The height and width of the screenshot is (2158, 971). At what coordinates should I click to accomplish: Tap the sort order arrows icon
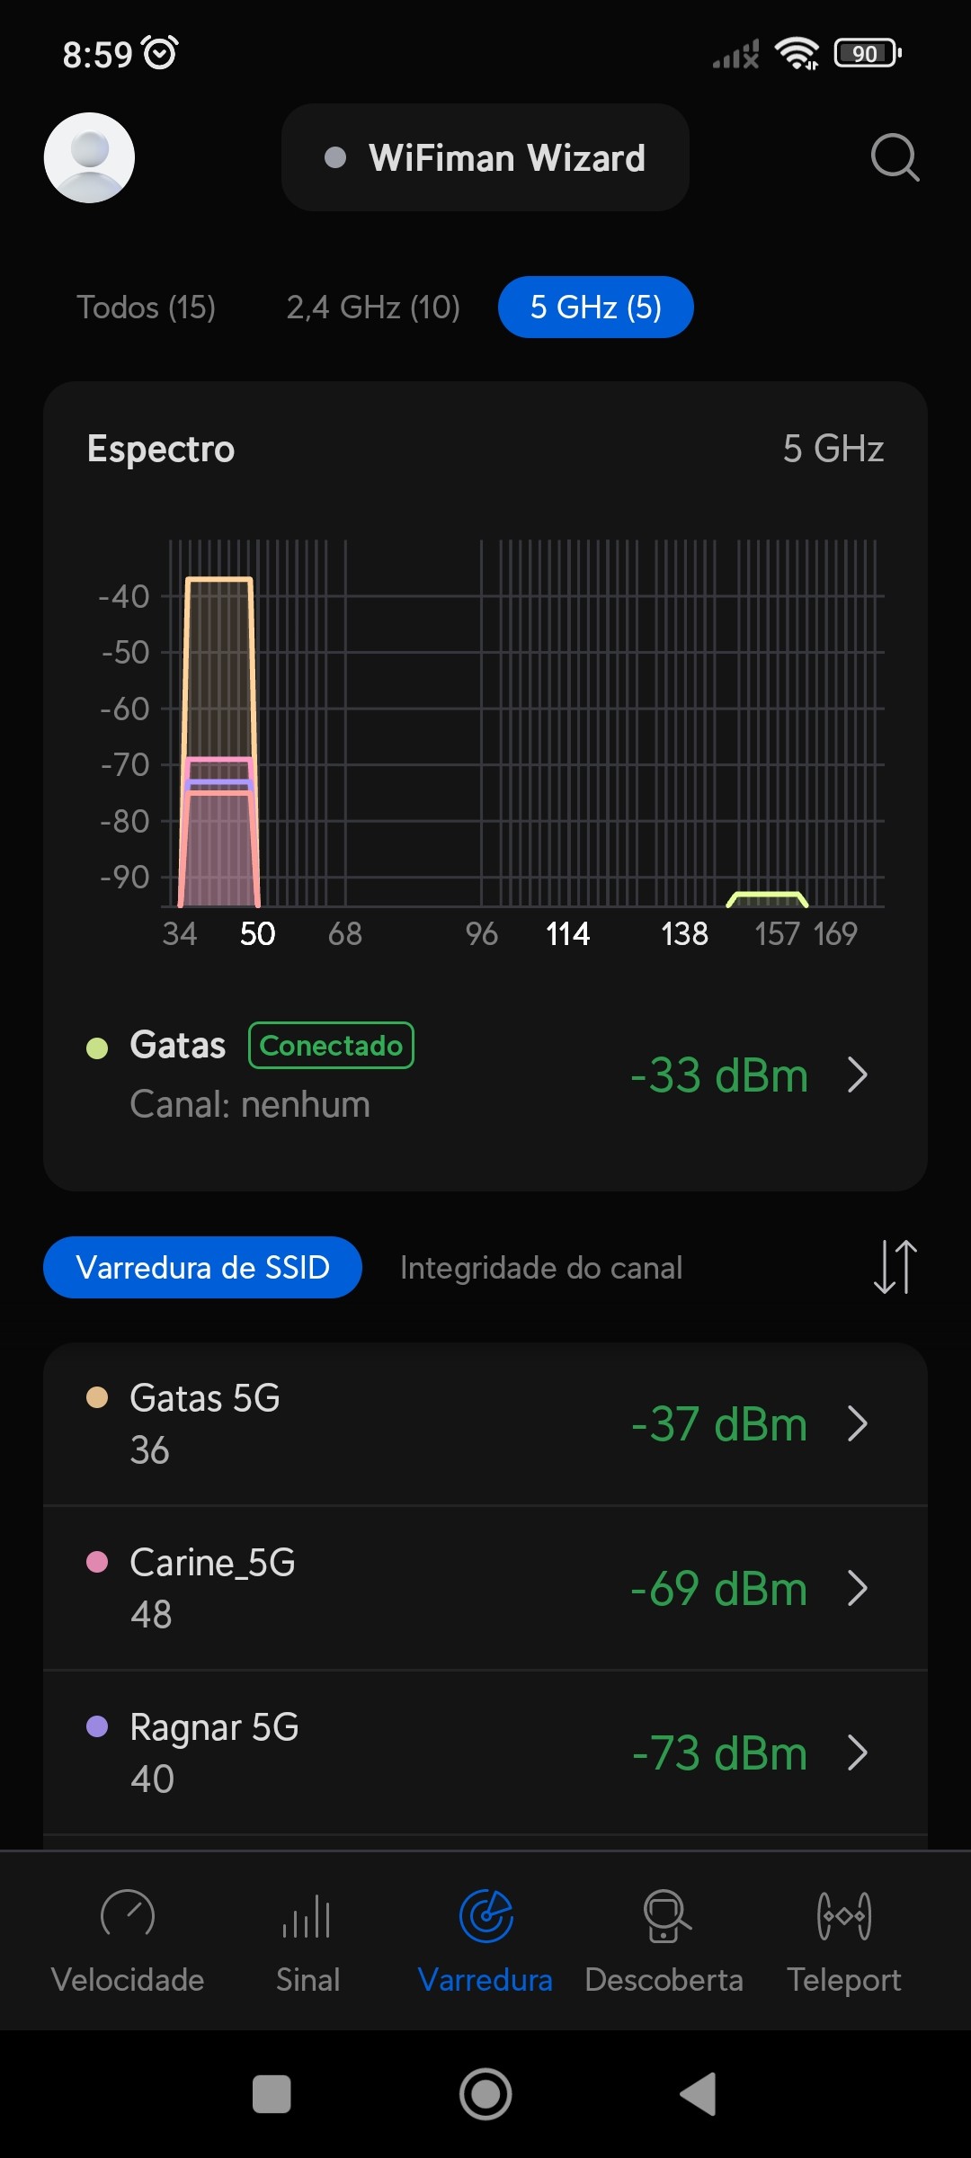tap(895, 1267)
